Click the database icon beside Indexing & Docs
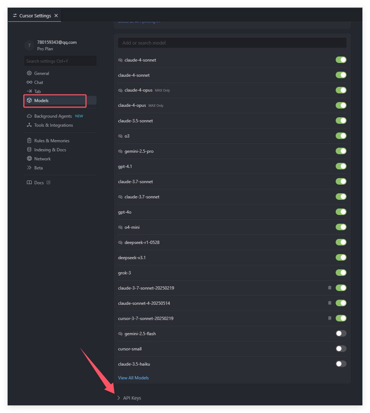 29,149
